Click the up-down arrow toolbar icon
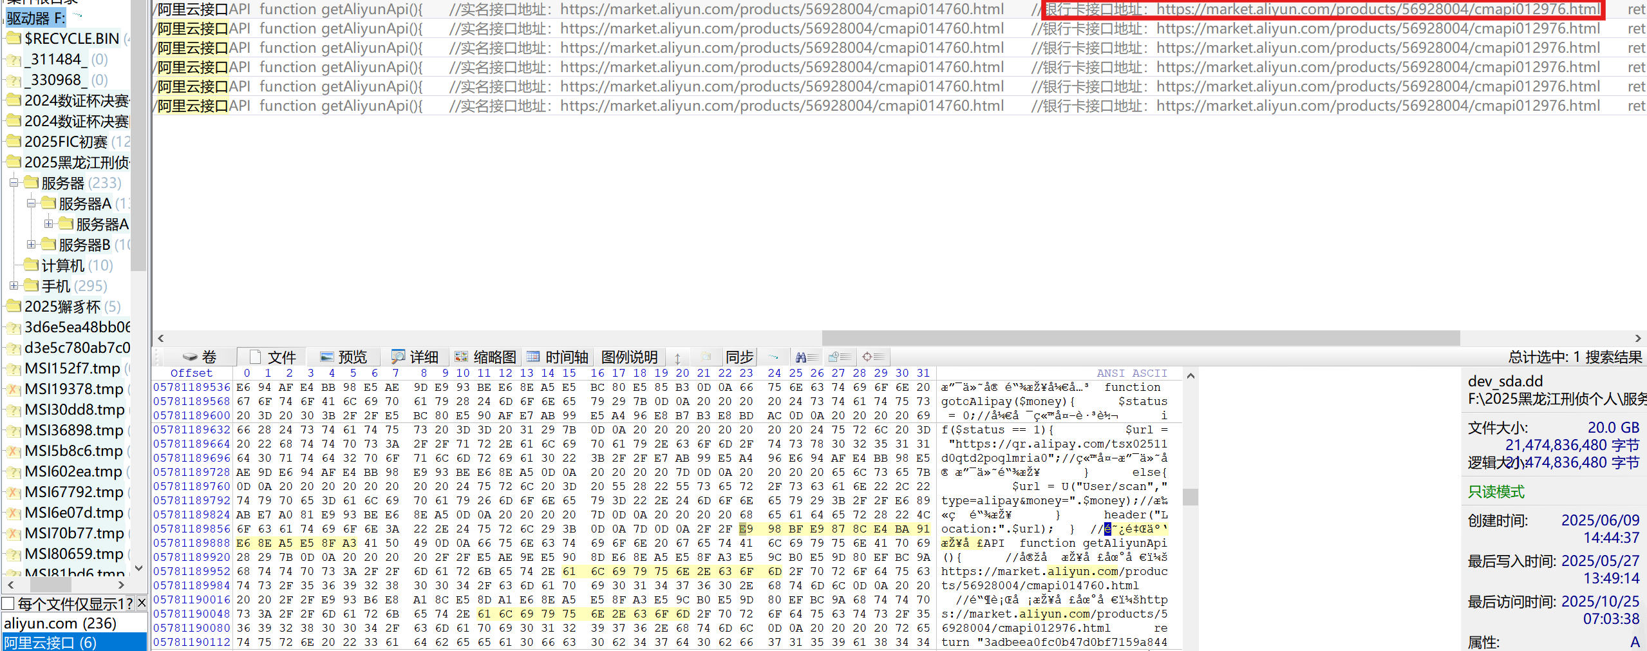 [x=677, y=358]
